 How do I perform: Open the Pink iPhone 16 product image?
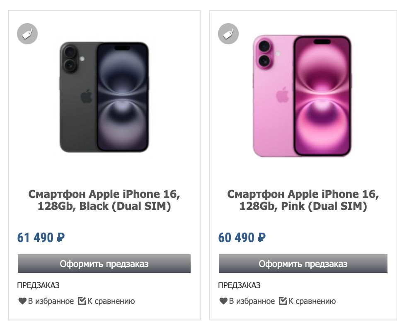pyautogui.click(x=303, y=97)
